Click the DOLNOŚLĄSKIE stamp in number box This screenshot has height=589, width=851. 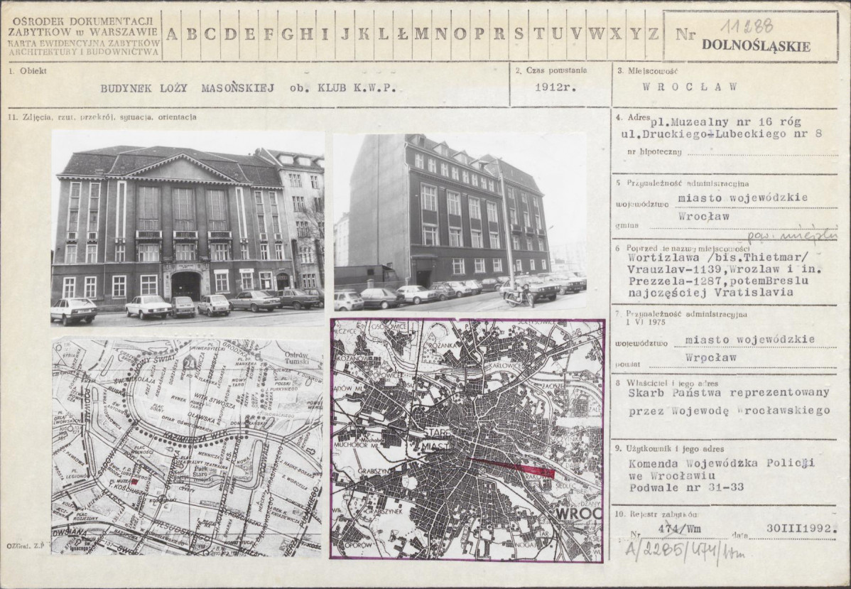(x=756, y=47)
